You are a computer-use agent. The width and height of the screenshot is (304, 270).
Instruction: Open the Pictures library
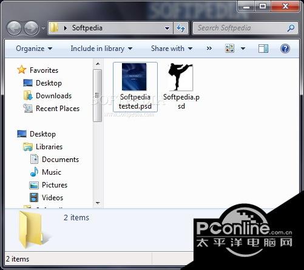55,185
